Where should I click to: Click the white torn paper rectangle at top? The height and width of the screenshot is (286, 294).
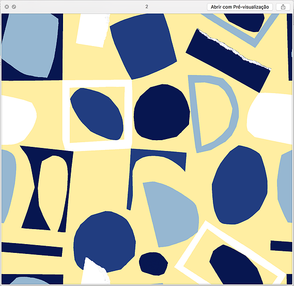pos(92,31)
